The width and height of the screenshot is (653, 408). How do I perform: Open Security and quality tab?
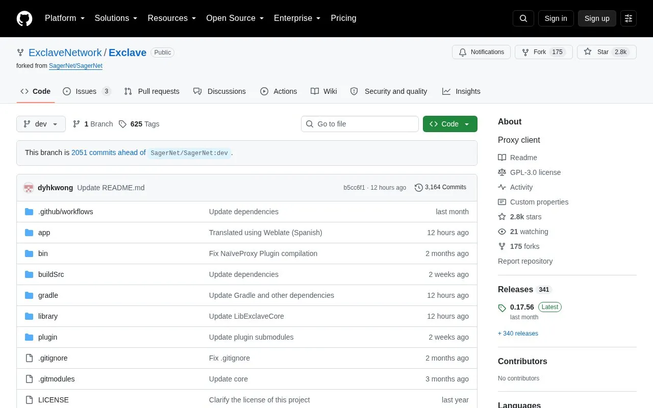point(389,91)
